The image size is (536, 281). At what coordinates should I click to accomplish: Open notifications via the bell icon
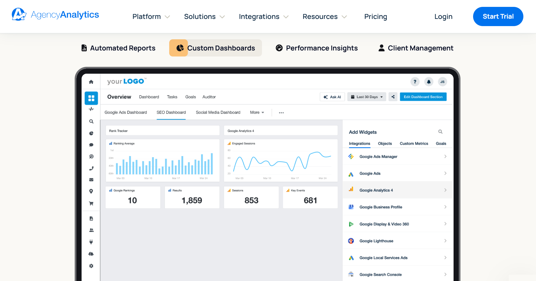(x=429, y=81)
